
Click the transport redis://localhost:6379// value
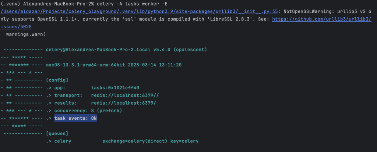[x=125, y=95]
